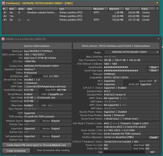Click the AHCI port mode value
Viewport: 163px width, 156px height.
pos(107,123)
